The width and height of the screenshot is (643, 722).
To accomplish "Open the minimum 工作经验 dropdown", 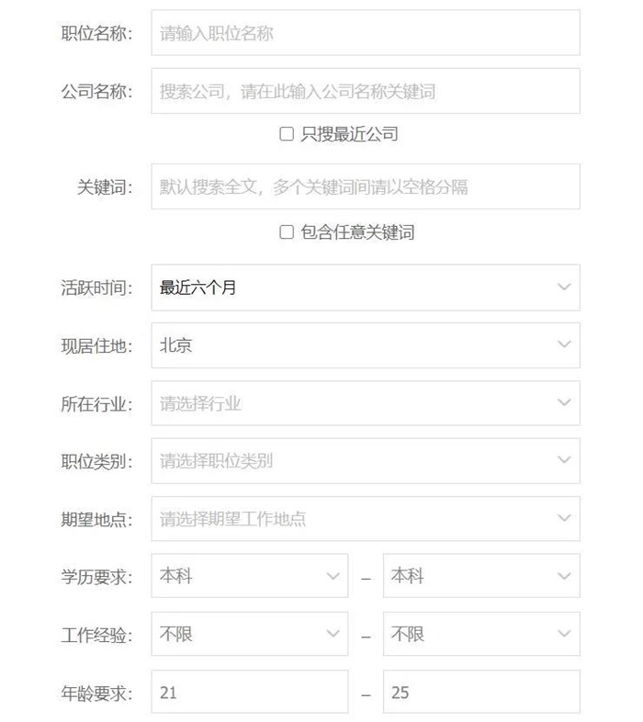I will click(249, 635).
